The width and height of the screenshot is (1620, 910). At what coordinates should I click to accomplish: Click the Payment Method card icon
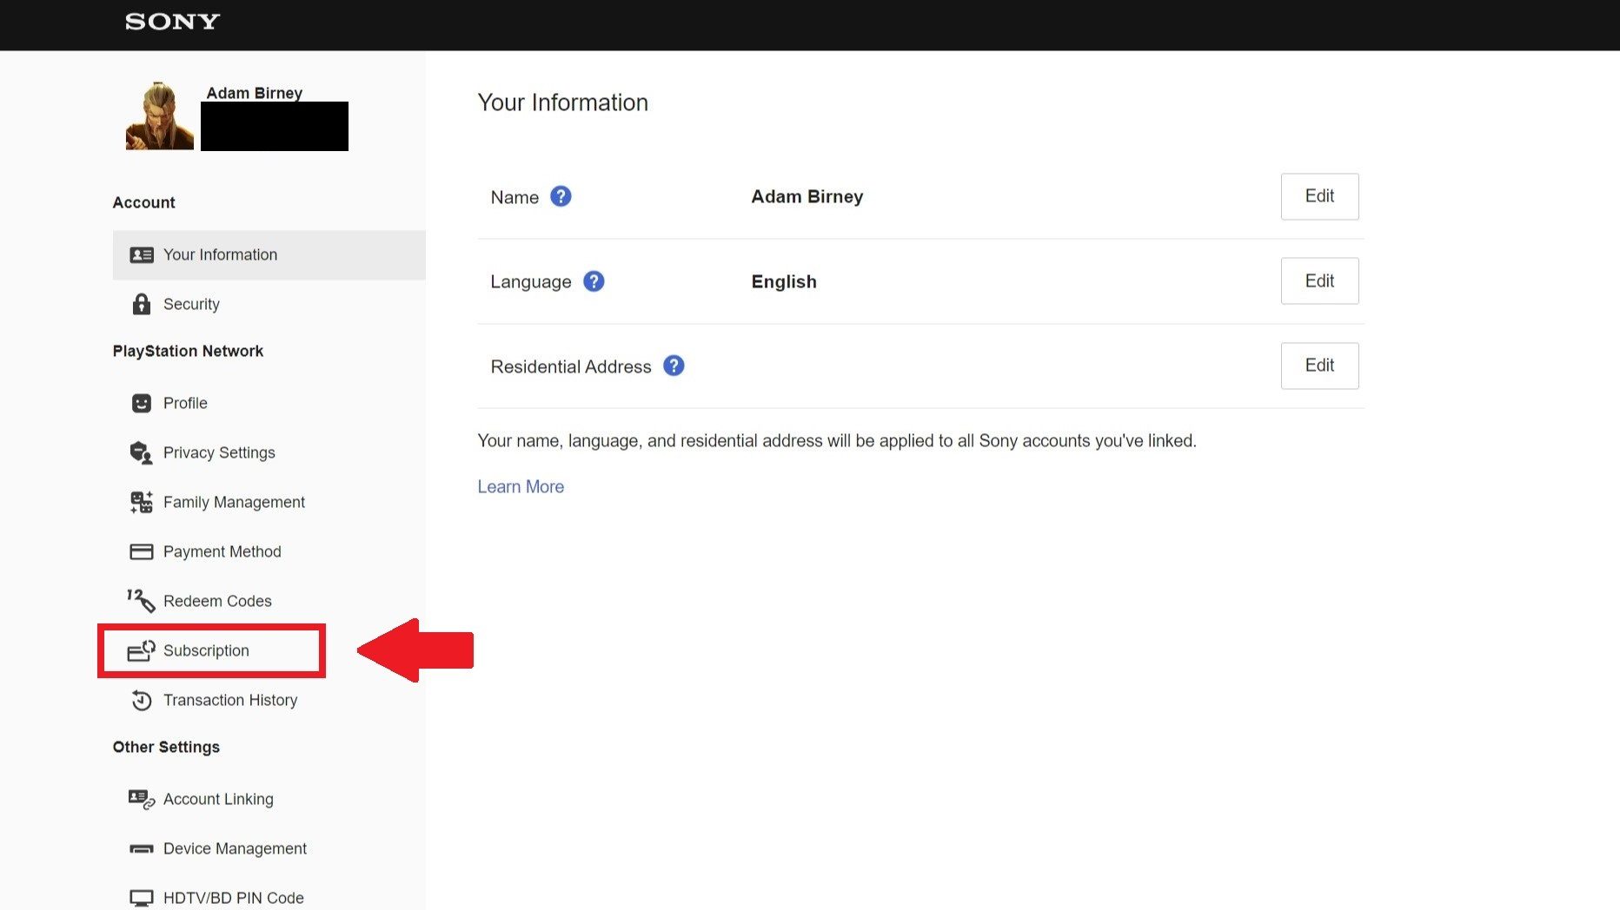[x=141, y=551]
